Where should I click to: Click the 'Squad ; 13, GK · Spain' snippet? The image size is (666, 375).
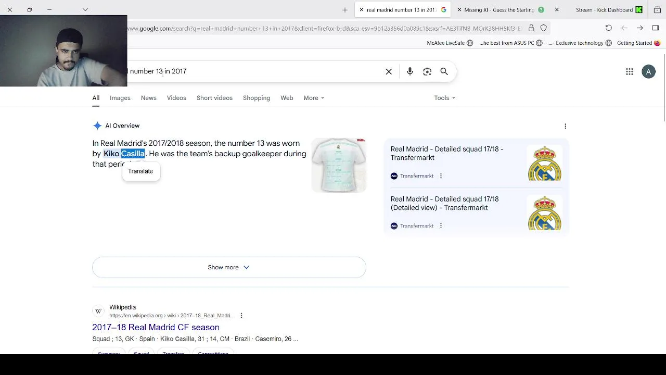click(x=195, y=339)
